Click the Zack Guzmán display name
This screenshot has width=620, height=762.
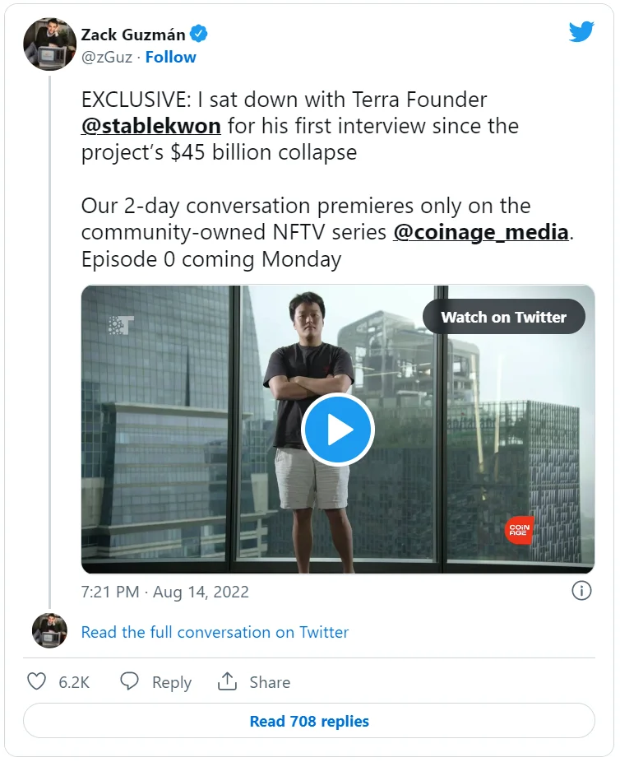pyautogui.click(x=133, y=35)
